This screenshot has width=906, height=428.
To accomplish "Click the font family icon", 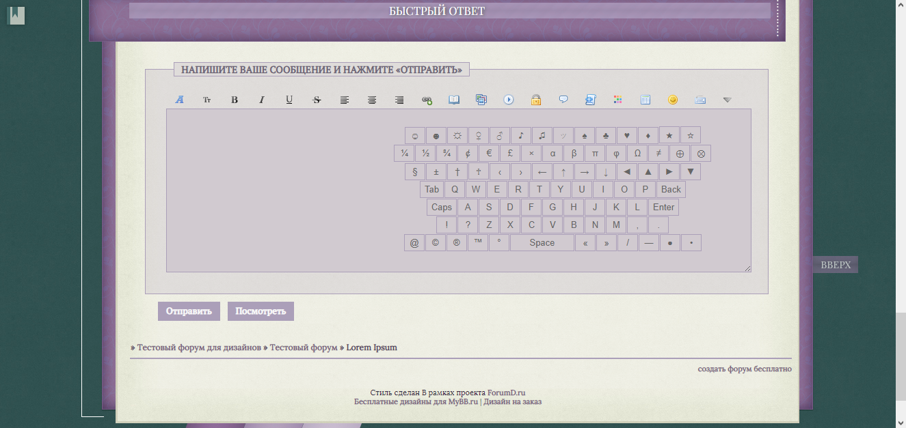I will (180, 100).
